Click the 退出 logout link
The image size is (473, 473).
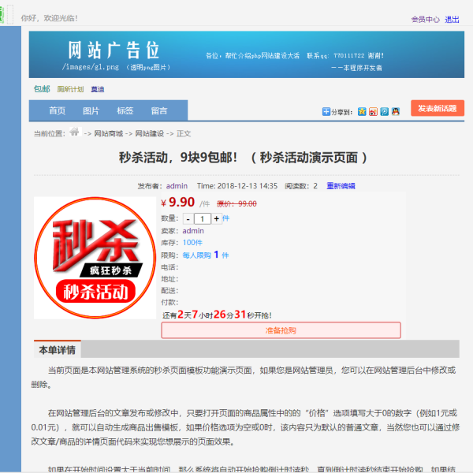coord(452,20)
